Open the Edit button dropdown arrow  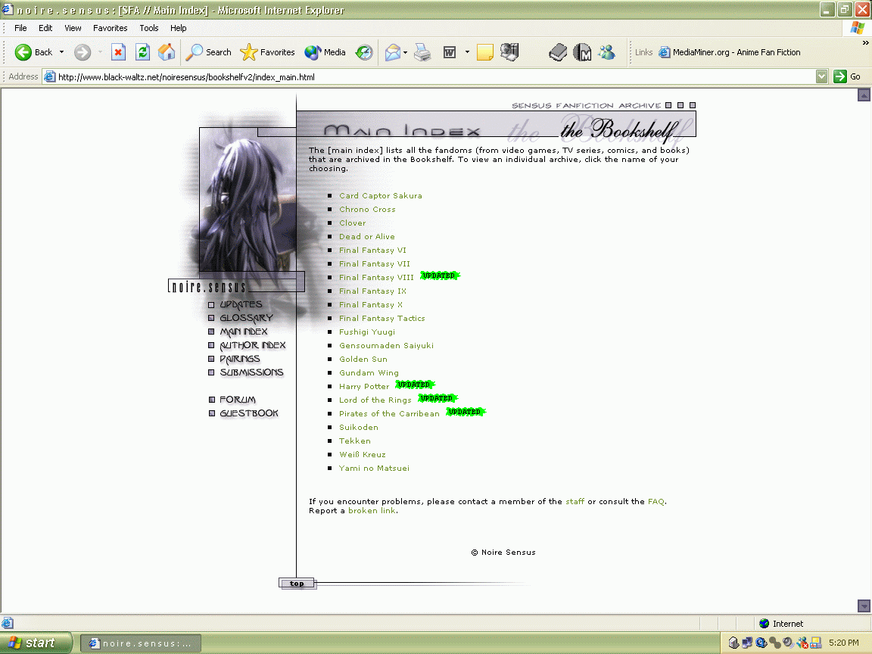(x=467, y=52)
